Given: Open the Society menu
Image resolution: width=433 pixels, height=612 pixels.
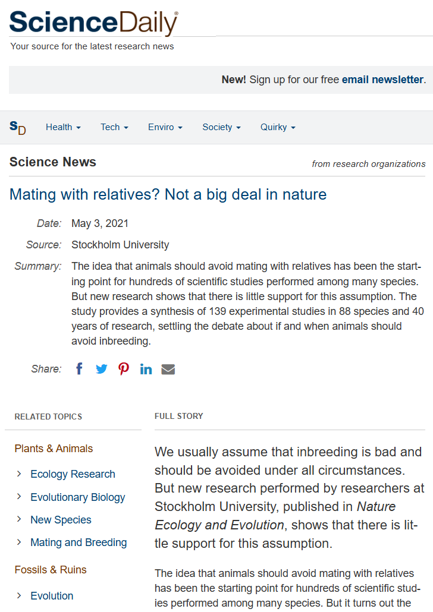Looking at the screenshot, I should pos(221,127).
